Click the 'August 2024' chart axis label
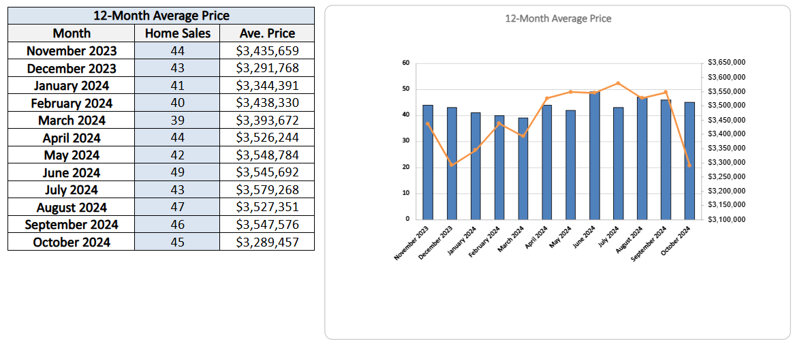Screen dimensions: 793x346 pos(629,241)
